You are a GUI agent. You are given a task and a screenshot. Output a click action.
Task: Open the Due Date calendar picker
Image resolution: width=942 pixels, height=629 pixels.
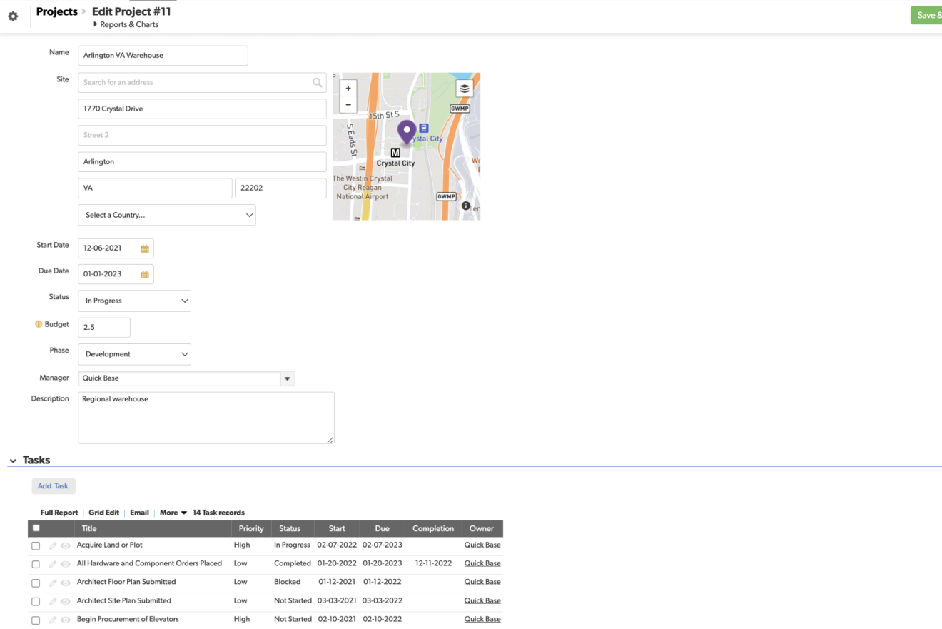145,274
